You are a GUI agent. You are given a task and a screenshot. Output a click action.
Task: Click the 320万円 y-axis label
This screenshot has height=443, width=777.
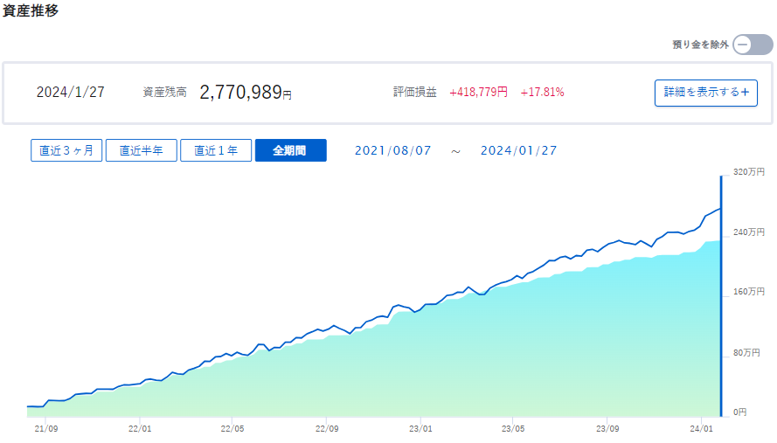[749, 172]
